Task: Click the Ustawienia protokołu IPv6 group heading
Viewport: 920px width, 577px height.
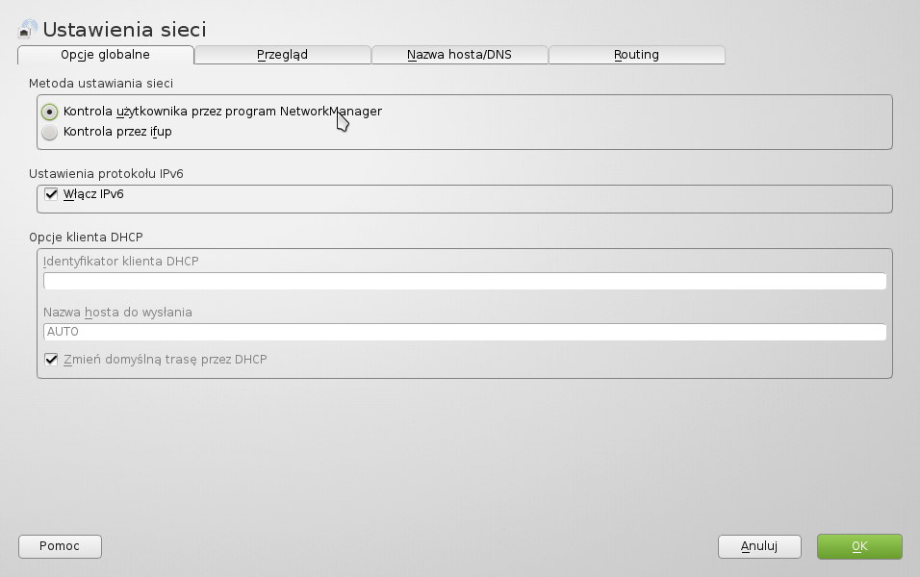Action: [x=106, y=174]
